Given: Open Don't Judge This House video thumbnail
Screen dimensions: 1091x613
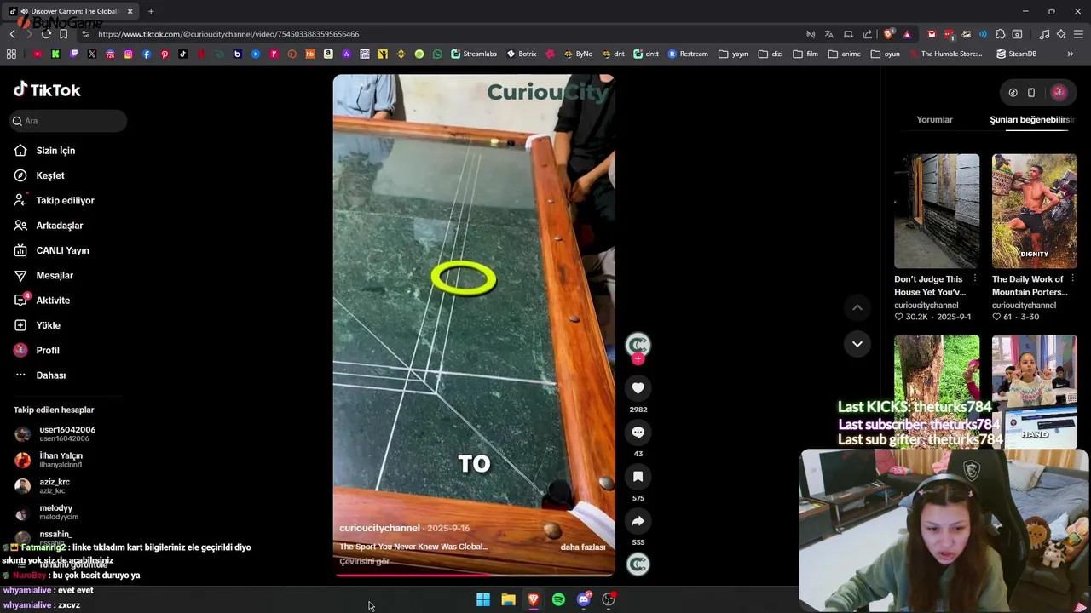Looking at the screenshot, I should (x=937, y=211).
